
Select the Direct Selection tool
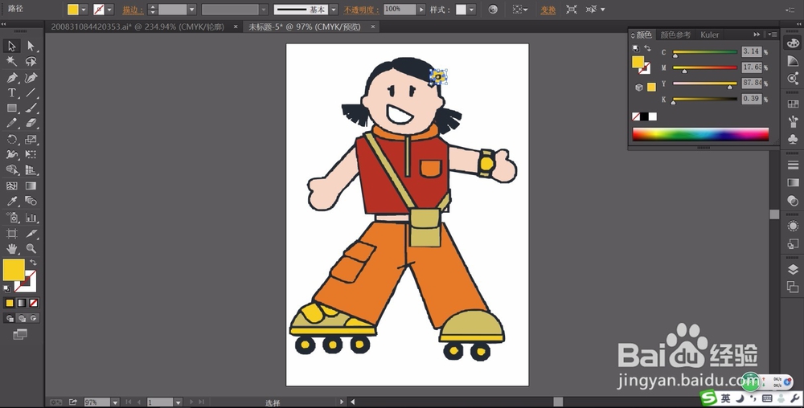tap(31, 46)
